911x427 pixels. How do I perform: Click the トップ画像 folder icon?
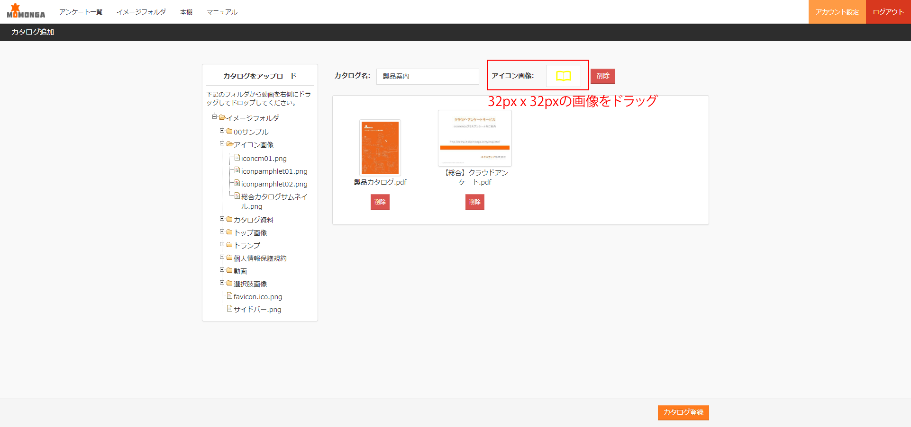pos(229,232)
